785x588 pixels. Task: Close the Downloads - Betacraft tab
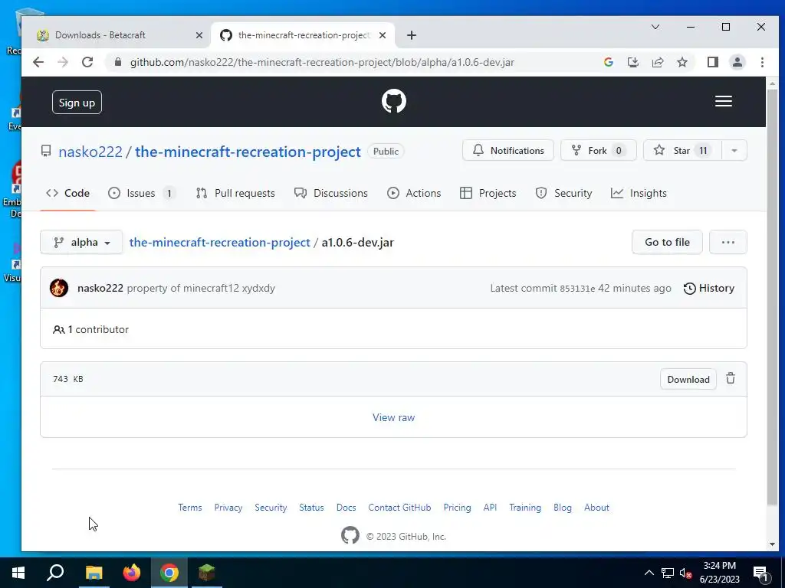(199, 35)
